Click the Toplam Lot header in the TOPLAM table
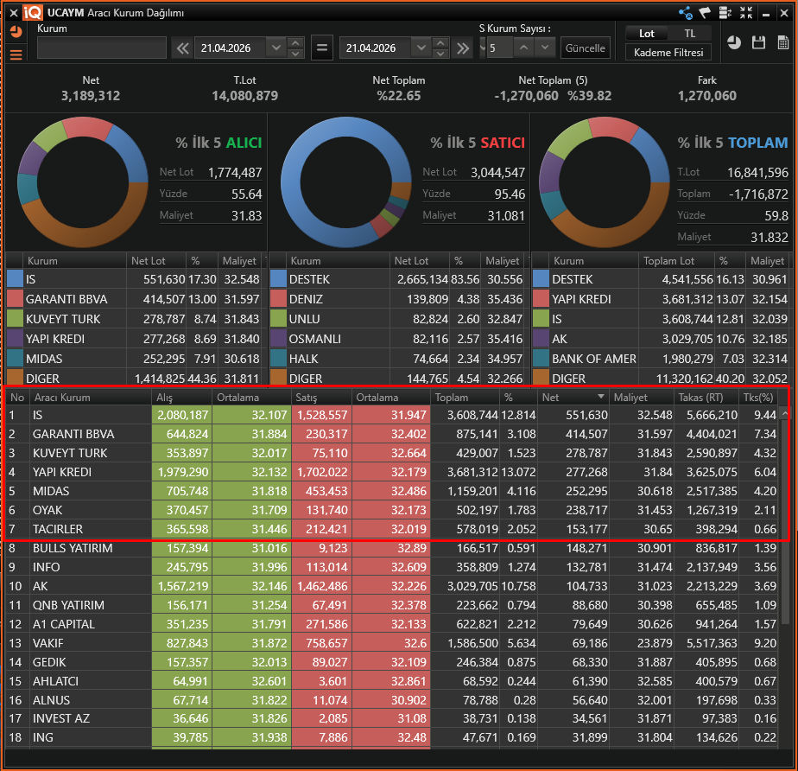The height and width of the screenshot is (771, 798). click(x=676, y=261)
